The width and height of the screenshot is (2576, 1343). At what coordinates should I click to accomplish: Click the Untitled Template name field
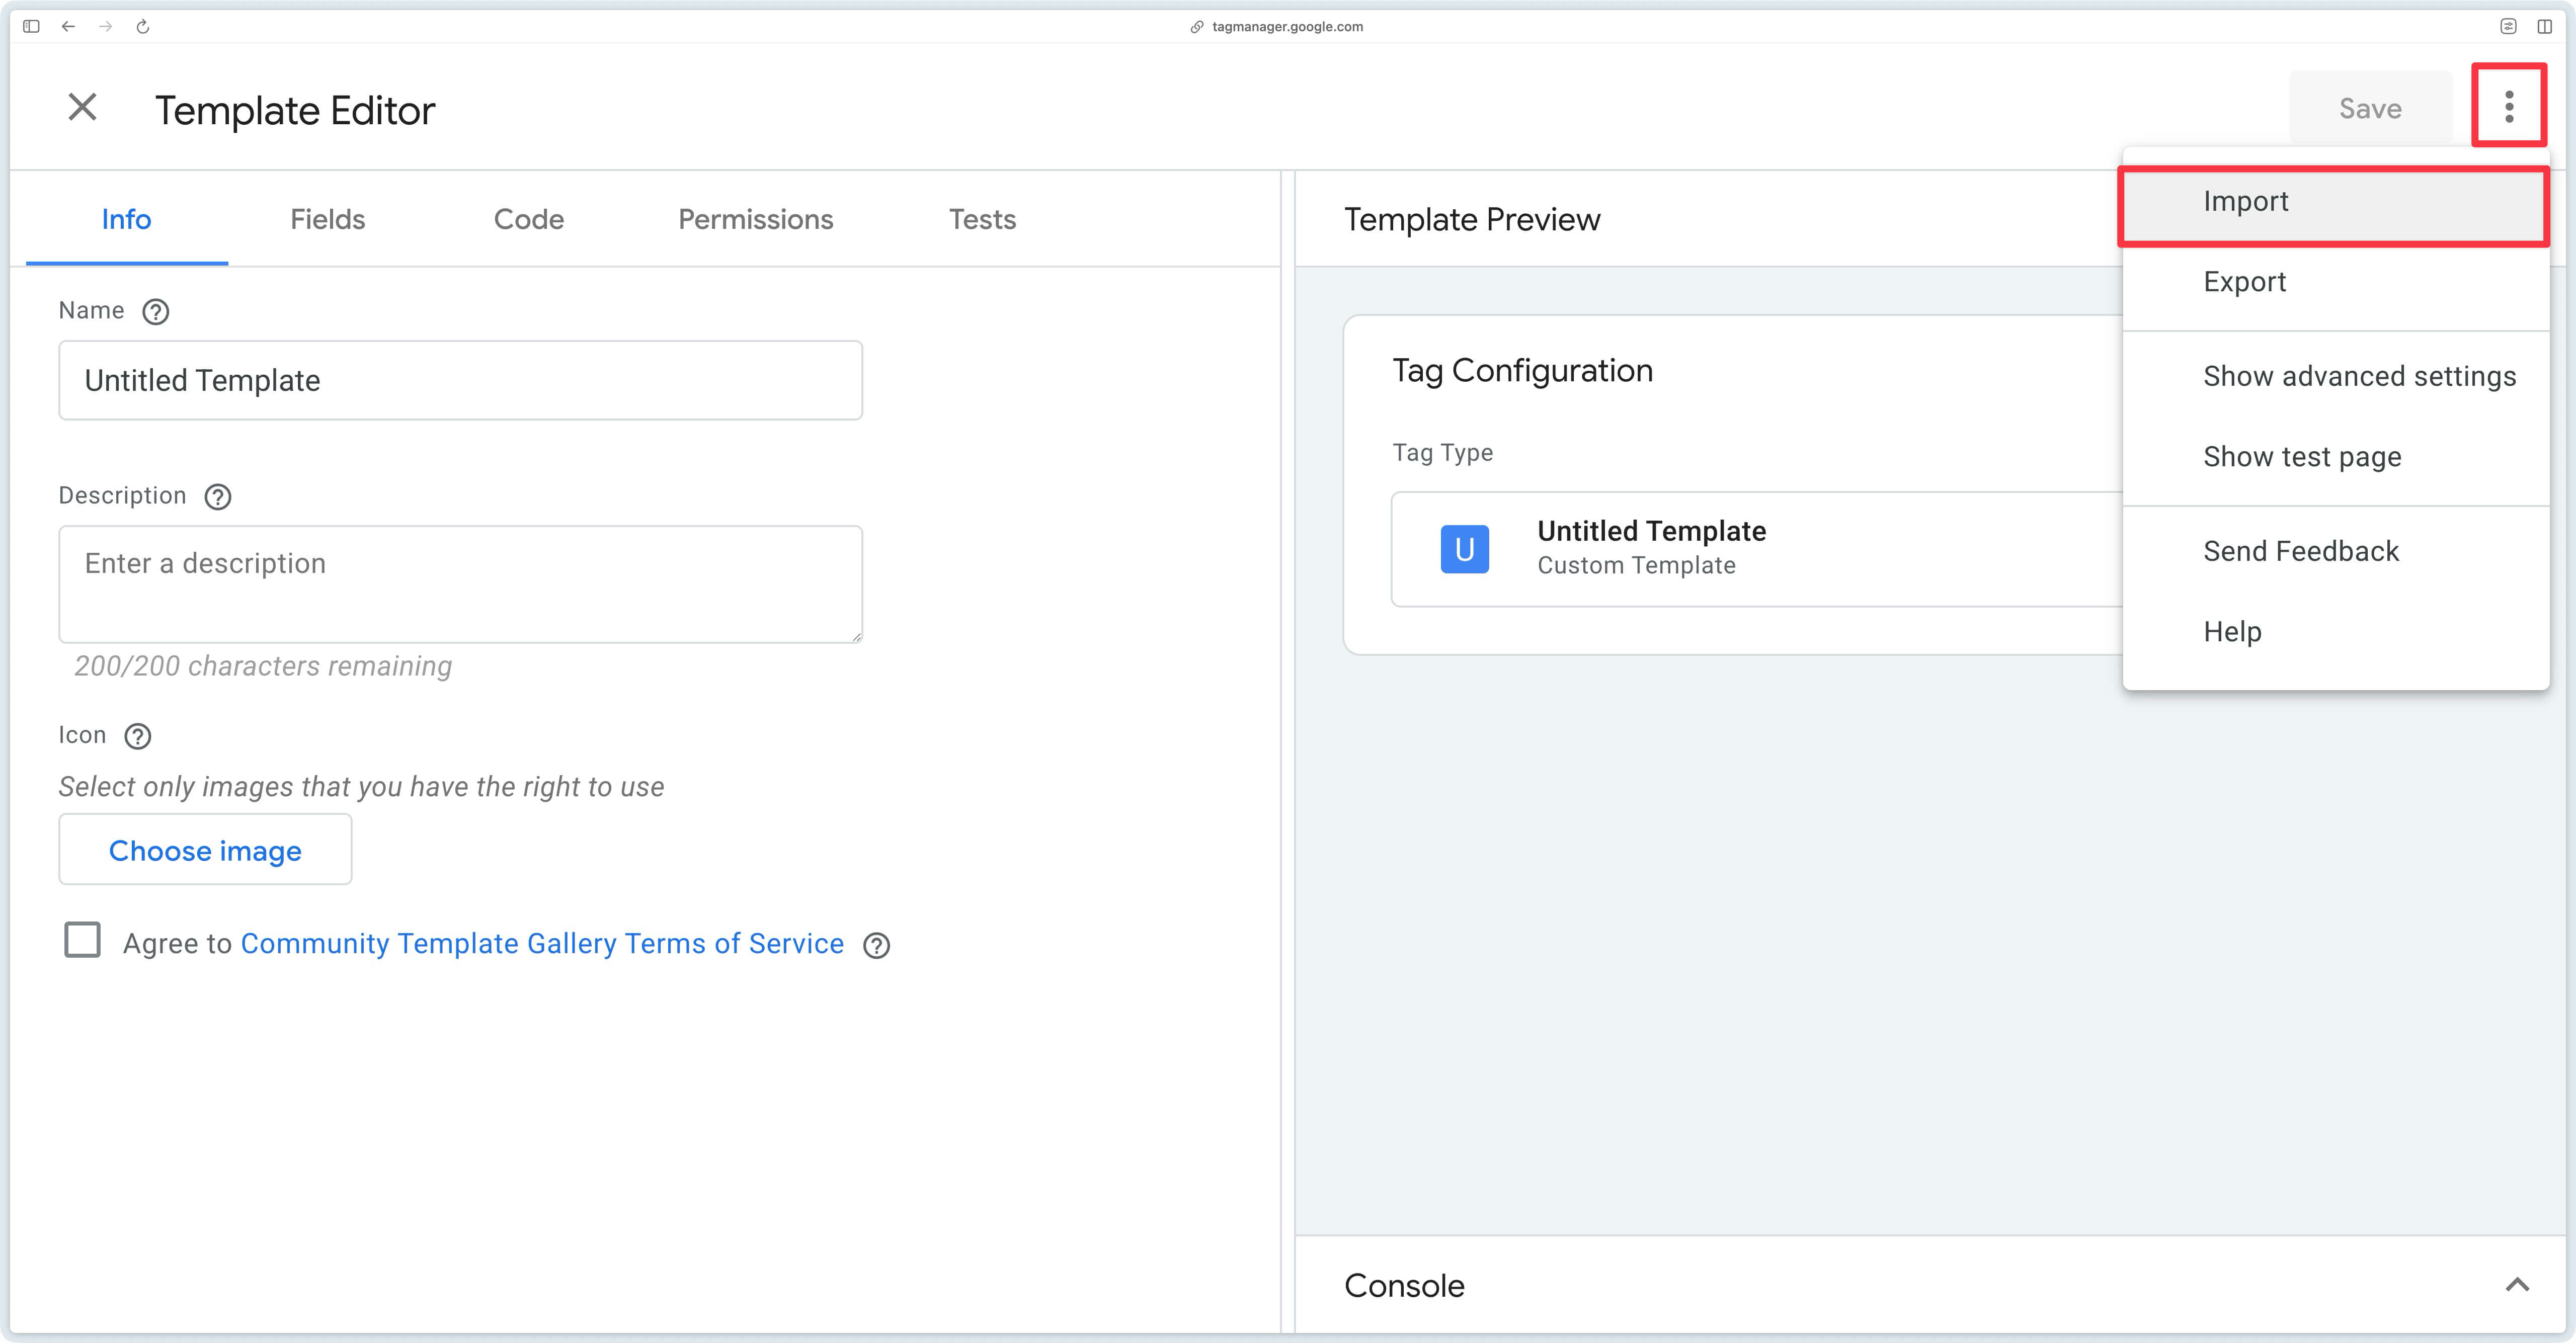coord(460,380)
